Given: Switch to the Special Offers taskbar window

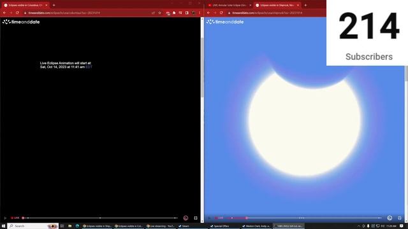Looking at the screenshot, I should click(x=224, y=226).
